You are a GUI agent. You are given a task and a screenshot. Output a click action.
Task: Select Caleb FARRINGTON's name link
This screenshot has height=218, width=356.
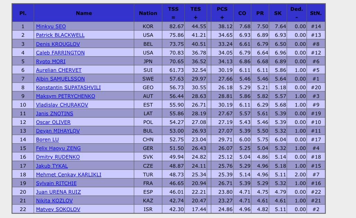point(60,53)
